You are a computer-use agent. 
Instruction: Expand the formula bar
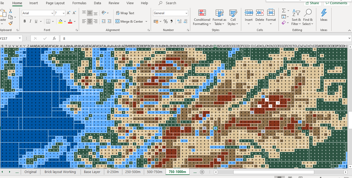[x=349, y=38]
